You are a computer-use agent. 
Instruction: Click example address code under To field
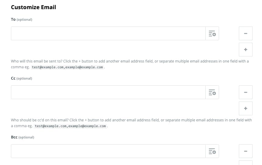coord(67,67)
